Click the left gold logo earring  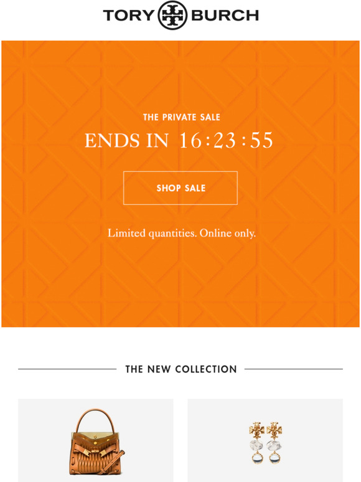tap(257, 442)
